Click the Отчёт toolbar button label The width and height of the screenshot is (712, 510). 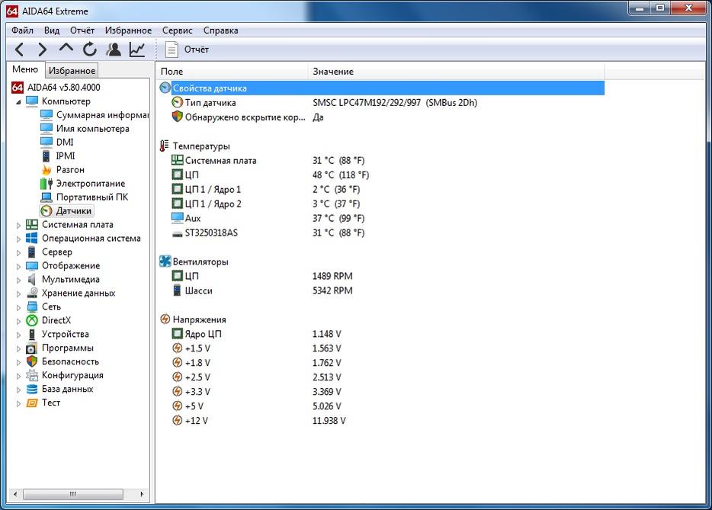(x=197, y=49)
